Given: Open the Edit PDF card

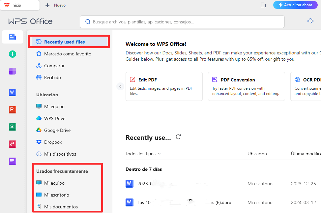Looking at the screenshot, I should [x=164, y=86].
